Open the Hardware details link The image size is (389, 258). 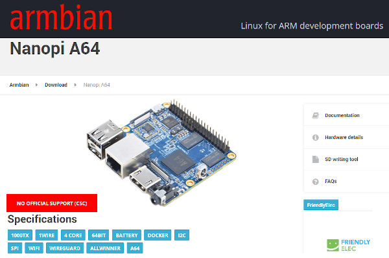(x=344, y=137)
